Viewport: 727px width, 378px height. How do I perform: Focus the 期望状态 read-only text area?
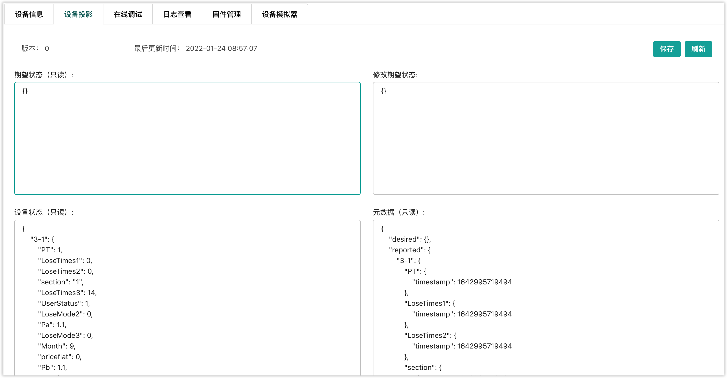(x=187, y=138)
